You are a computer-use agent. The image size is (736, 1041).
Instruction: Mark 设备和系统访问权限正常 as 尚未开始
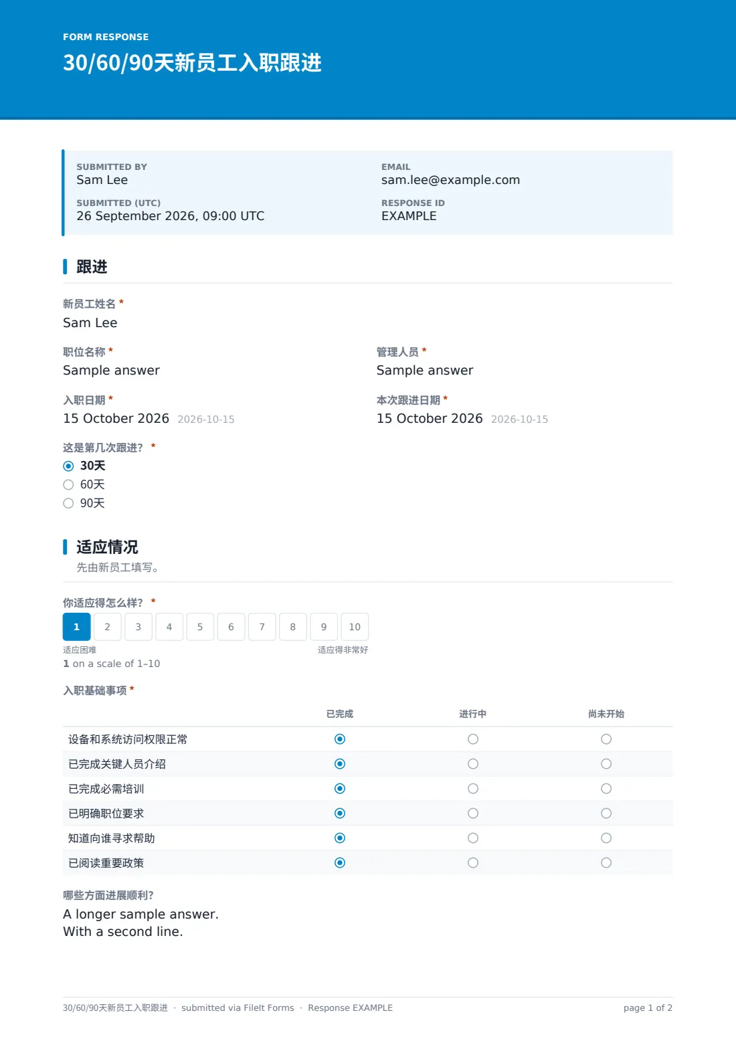(606, 739)
